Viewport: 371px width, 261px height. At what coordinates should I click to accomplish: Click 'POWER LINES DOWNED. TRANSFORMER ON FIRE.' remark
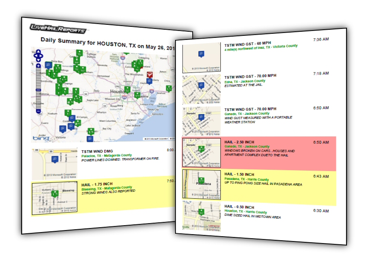pyautogui.click(x=120, y=159)
